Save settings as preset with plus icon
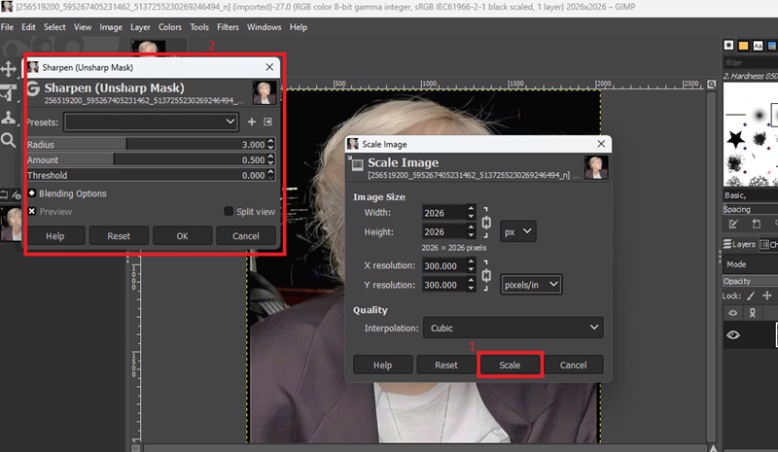 [x=252, y=122]
